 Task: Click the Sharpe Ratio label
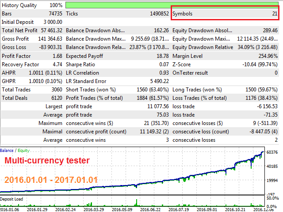81,64
